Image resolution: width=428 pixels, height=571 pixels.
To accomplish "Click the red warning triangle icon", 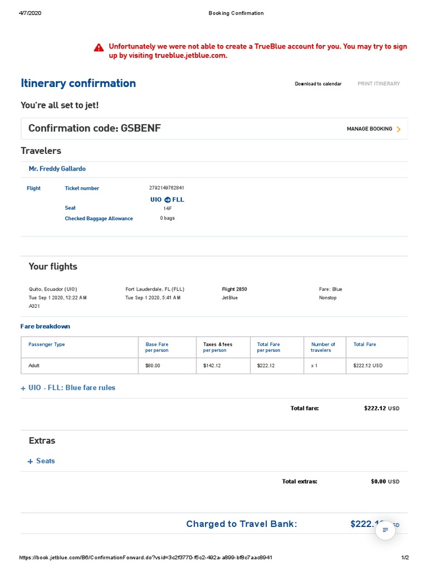I will pyautogui.click(x=99, y=48).
